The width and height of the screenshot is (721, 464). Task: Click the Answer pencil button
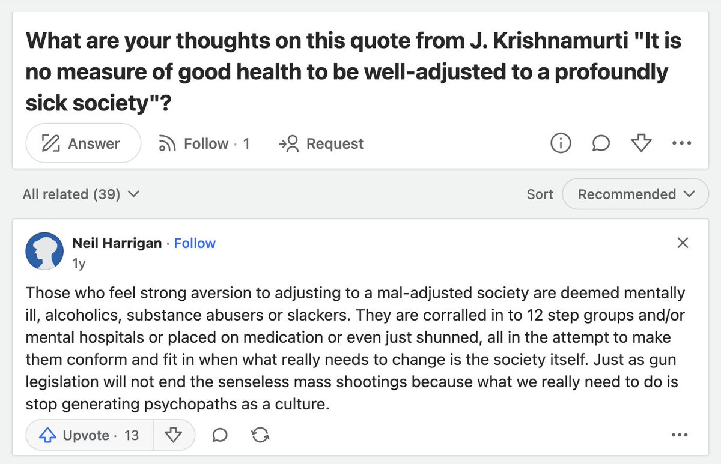click(83, 144)
